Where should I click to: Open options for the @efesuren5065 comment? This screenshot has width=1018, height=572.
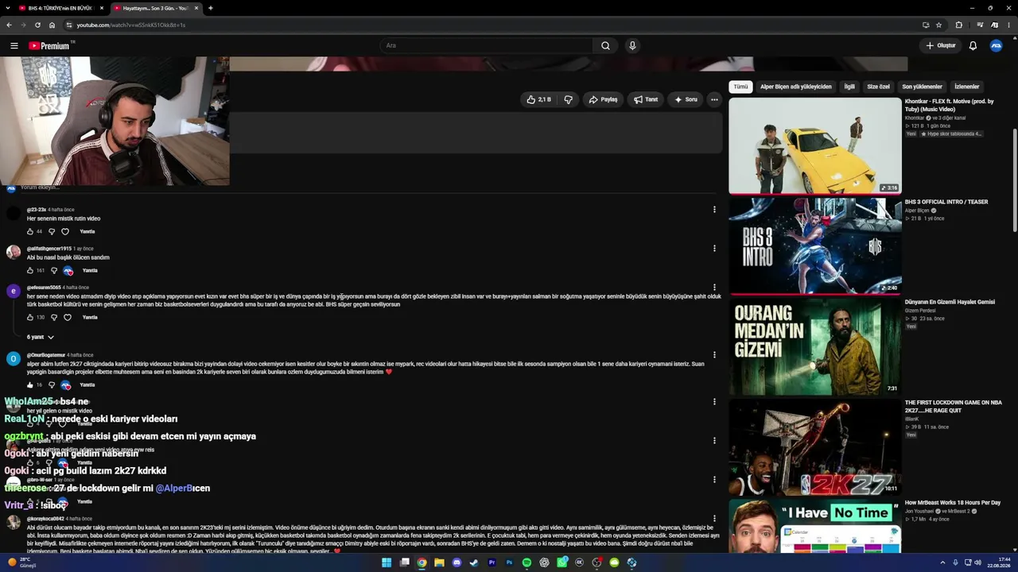714,288
